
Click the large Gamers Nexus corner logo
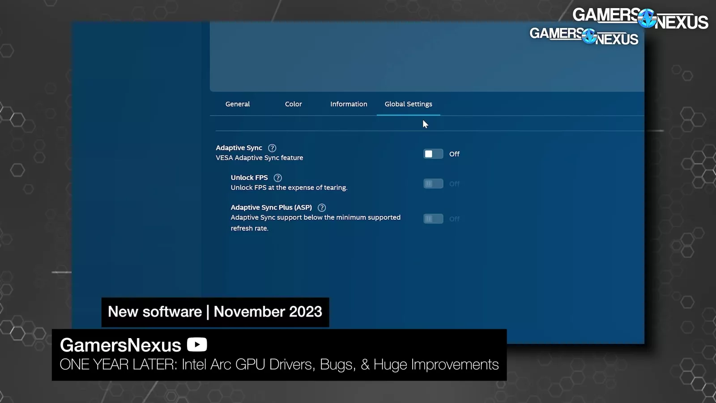click(x=640, y=18)
